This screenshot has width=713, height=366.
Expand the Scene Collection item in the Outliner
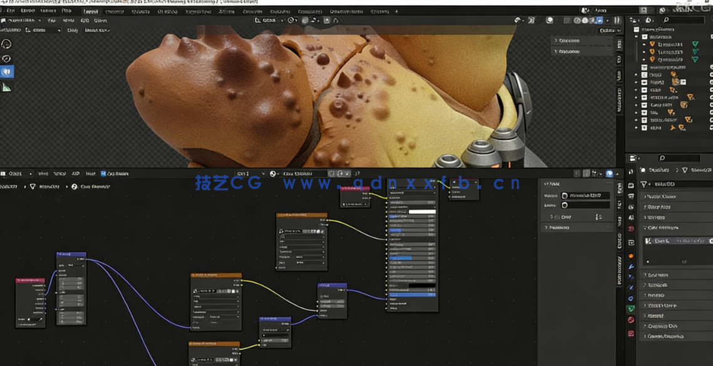point(632,29)
